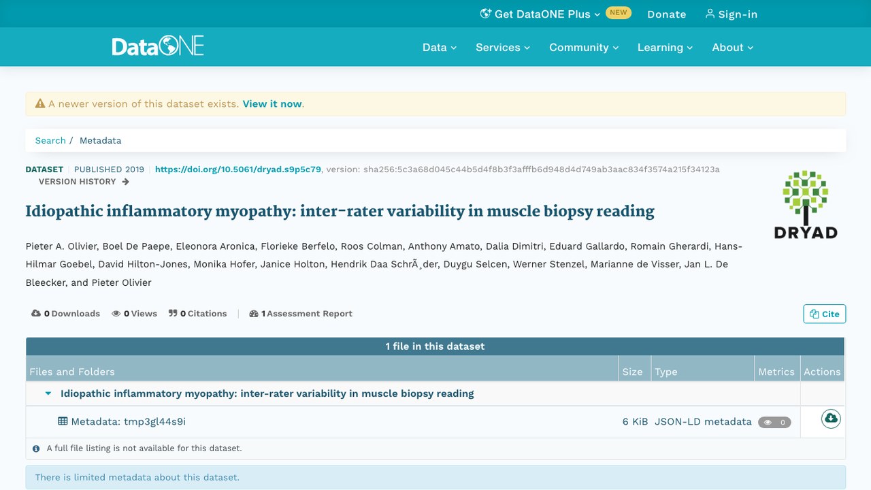Click the JSON-LD metadata type cell
This screenshot has width=871, height=490.
(703, 421)
